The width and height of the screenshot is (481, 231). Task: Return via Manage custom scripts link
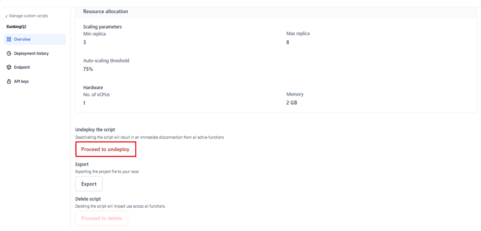point(28,16)
